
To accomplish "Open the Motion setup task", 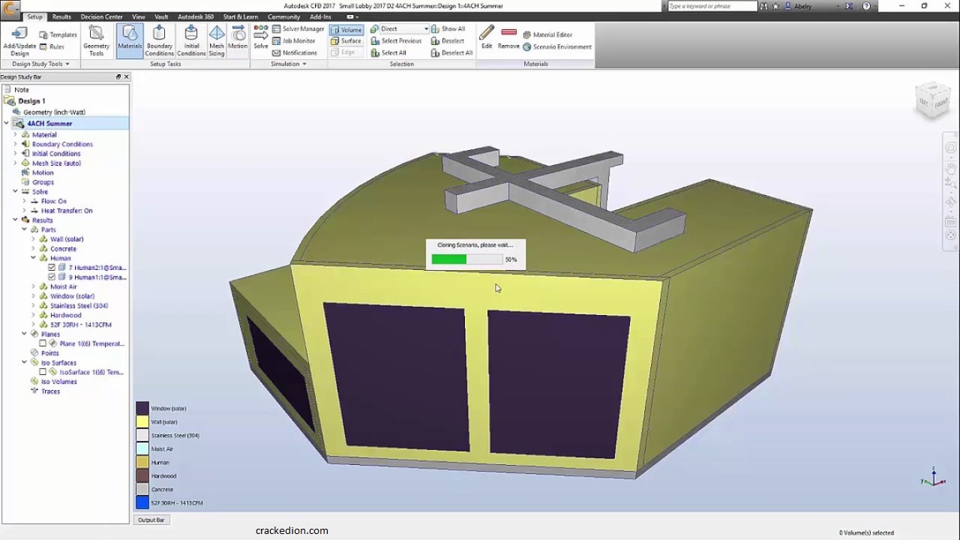I will coord(238,37).
